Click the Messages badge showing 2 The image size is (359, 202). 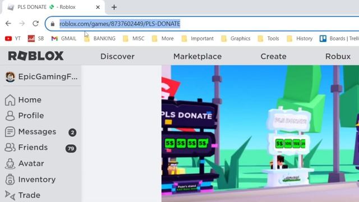[72, 132]
